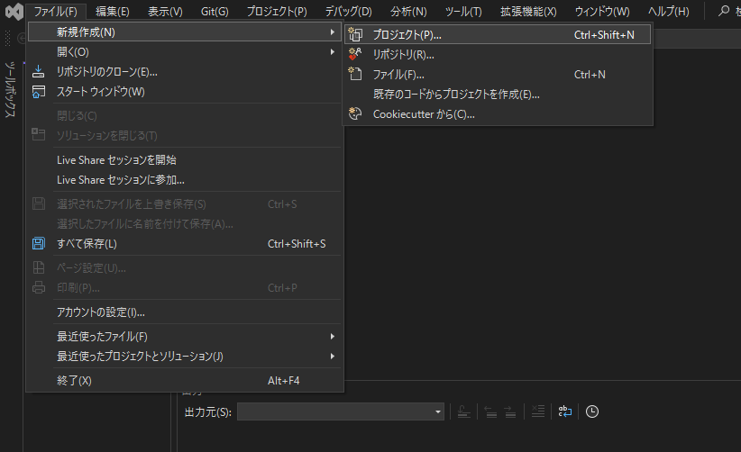Toggle word wrap in the output panel
Screen dimensions: 741x452
click(x=564, y=411)
